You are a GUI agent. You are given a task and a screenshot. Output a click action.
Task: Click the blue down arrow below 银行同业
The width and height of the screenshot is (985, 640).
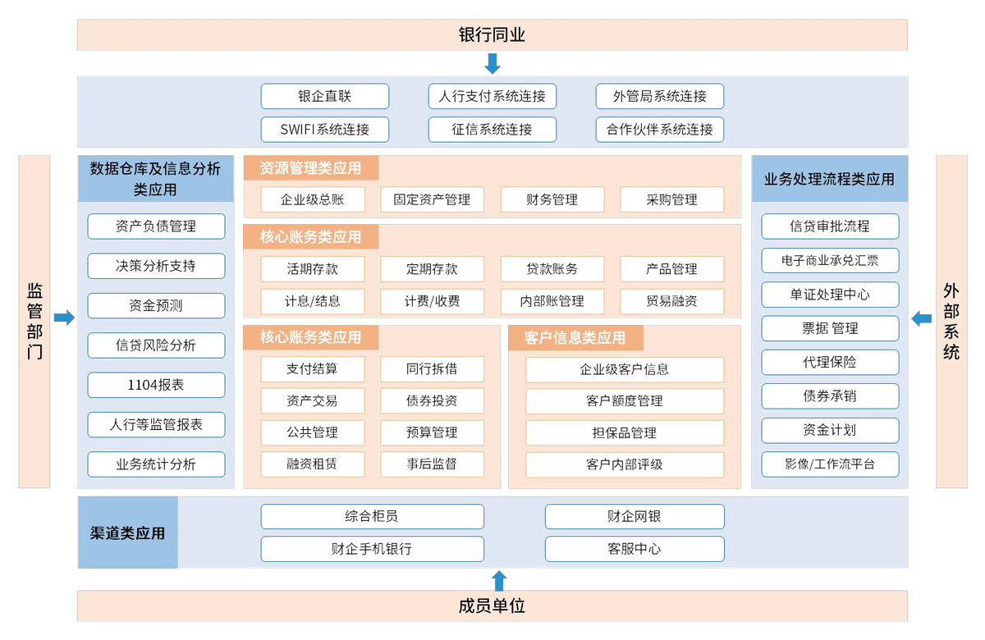[x=492, y=63]
